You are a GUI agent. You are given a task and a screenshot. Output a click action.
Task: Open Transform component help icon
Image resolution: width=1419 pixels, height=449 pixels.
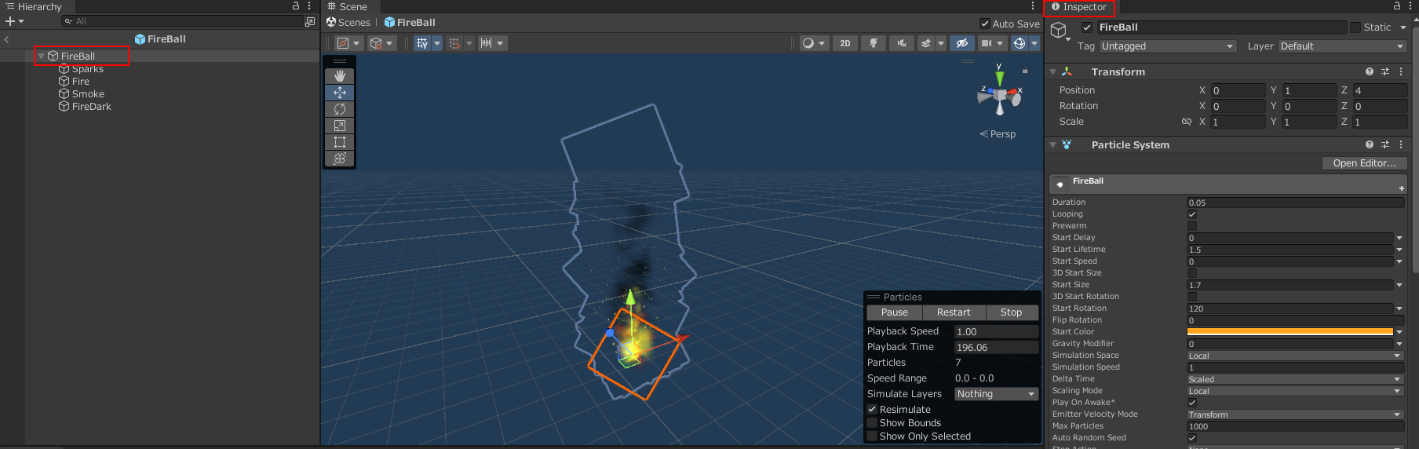click(1369, 71)
